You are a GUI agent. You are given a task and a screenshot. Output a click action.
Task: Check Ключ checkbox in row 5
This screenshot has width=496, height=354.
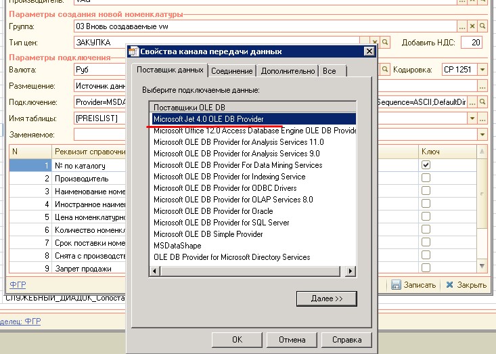click(426, 217)
